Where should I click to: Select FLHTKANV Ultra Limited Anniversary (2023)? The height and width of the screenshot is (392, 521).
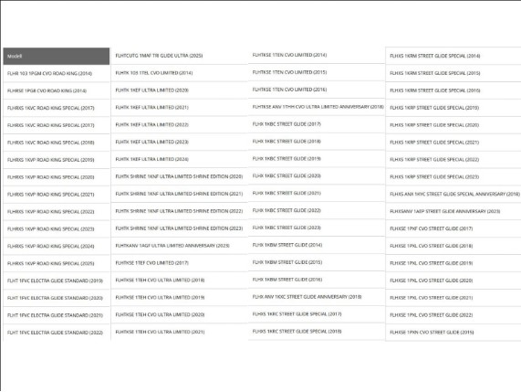pyautogui.click(x=172, y=246)
